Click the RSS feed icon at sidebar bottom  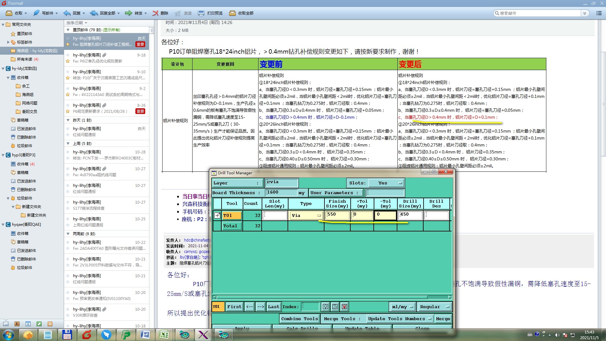[x=50, y=324]
